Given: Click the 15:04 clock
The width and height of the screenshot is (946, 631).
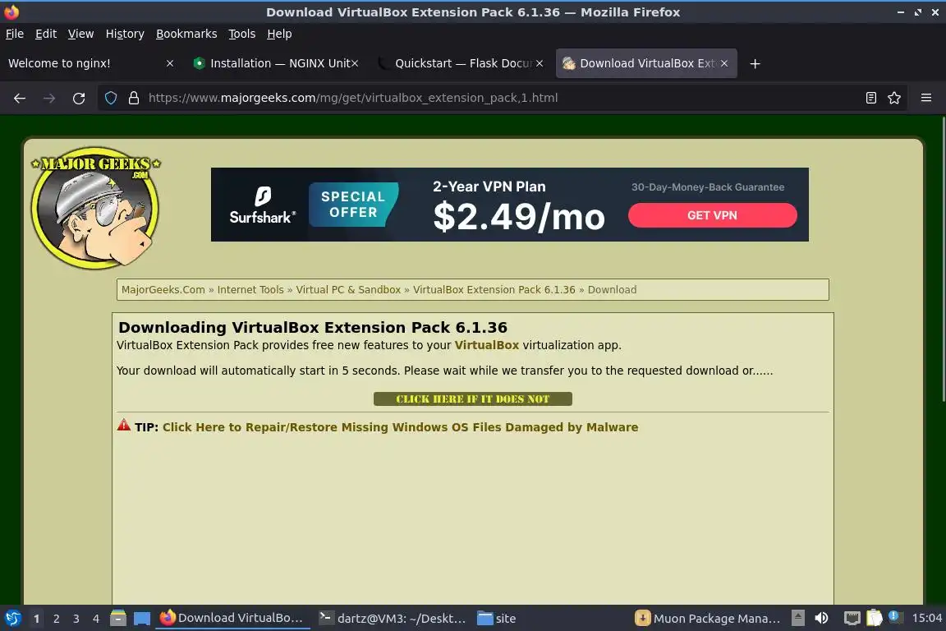Looking at the screenshot, I should 926,619.
